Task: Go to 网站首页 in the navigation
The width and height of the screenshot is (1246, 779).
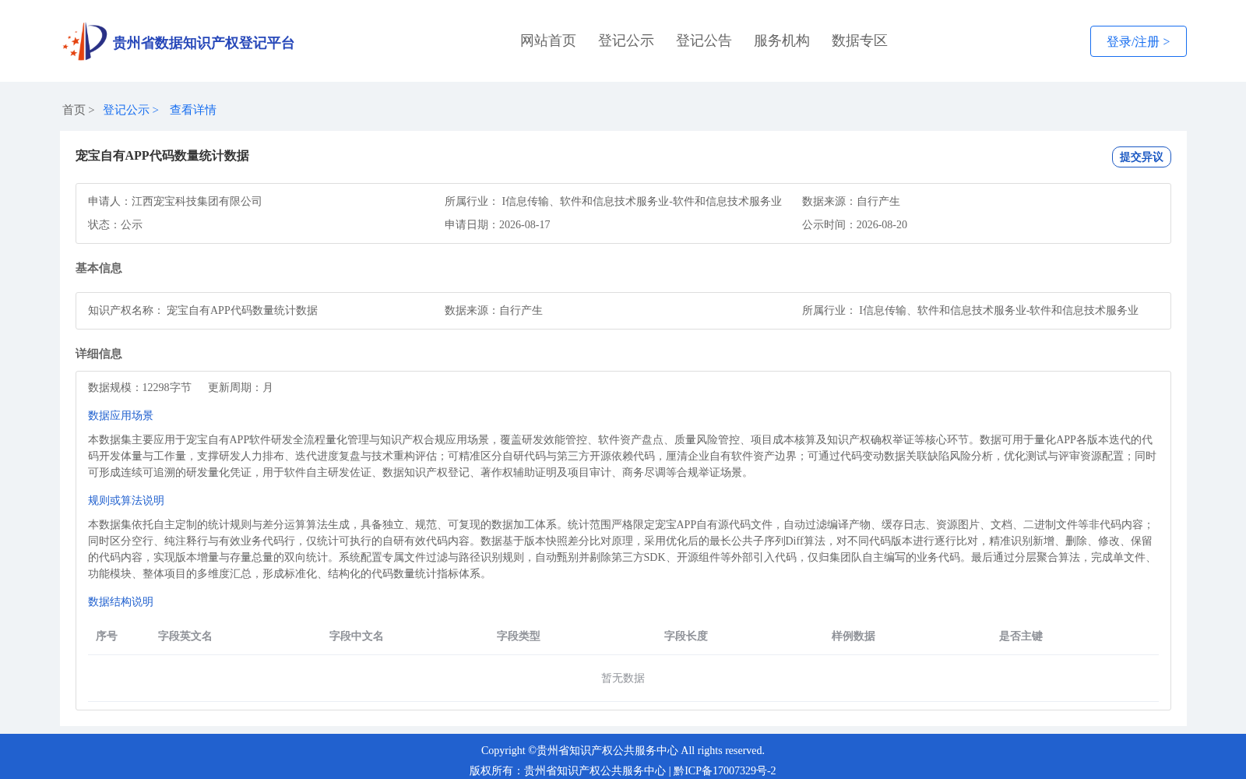Action: pos(548,41)
